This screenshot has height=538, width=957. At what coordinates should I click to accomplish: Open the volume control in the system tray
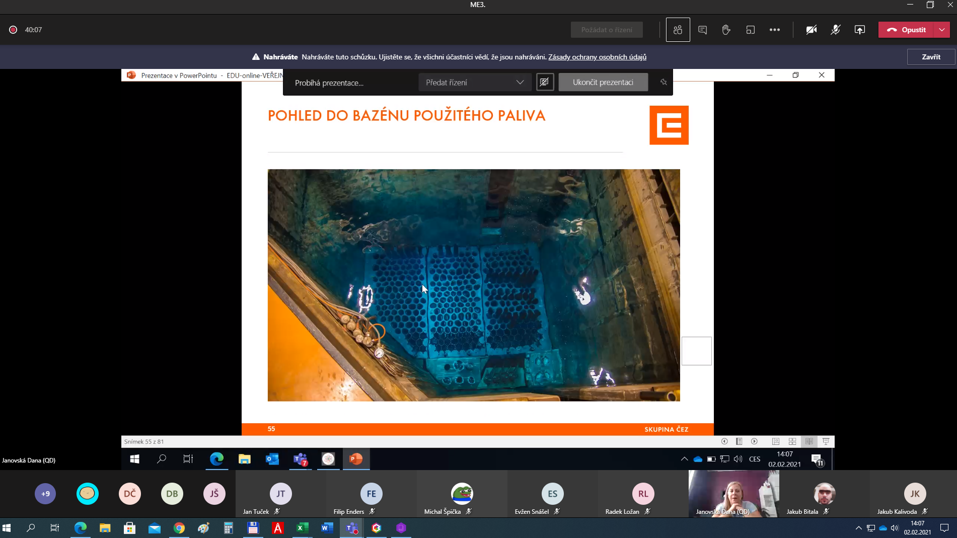coord(895,528)
